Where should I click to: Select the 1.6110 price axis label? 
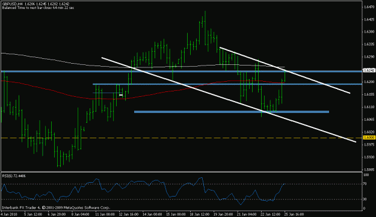[369, 107]
